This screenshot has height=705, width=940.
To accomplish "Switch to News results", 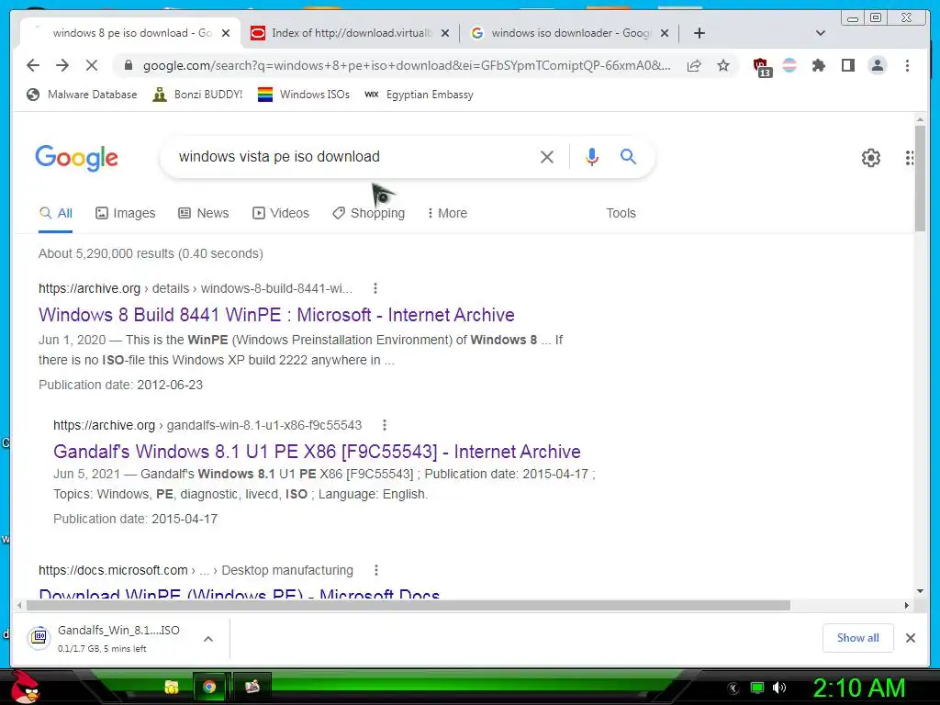I will click(x=203, y=213).
